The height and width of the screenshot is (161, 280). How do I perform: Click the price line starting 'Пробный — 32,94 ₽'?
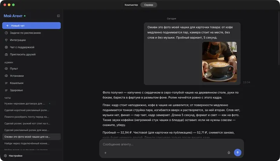point(168,133)
